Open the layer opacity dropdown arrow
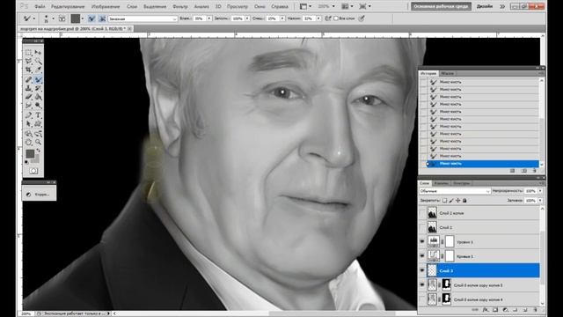The width and height of the screenshot is (563, 317). [x=540, y=191]
